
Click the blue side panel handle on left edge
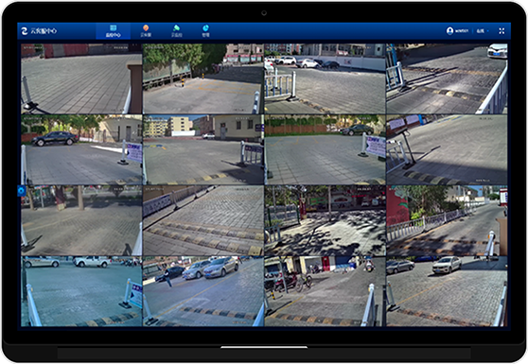pos(21,191)
